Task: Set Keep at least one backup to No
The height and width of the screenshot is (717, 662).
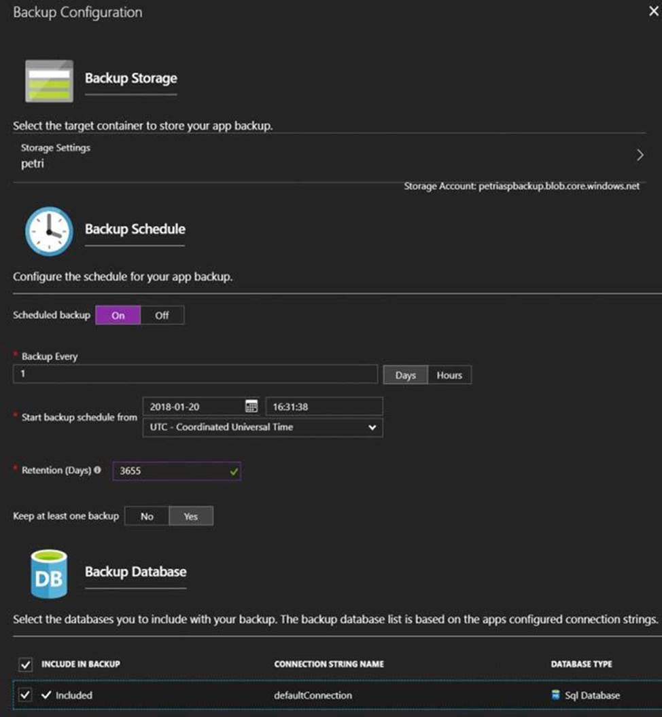Action: tap(147, 516)
